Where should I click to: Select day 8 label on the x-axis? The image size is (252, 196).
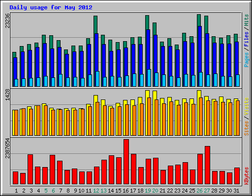click(68, 191)
